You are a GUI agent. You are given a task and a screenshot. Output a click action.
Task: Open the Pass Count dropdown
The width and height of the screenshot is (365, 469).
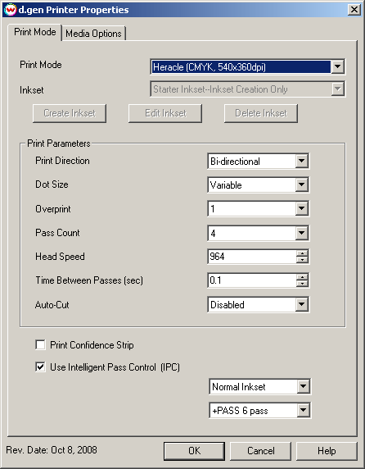click(x=302, y=233)
